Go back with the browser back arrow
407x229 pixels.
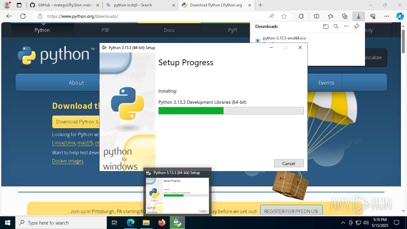[x=9, y=16]
